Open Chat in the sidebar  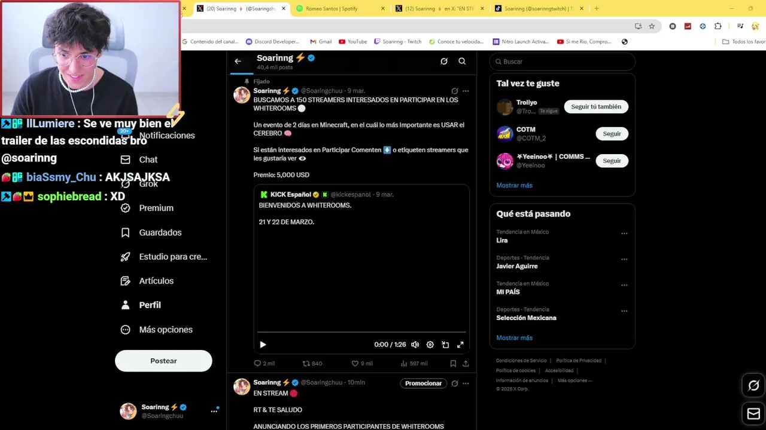pos(139,159)
